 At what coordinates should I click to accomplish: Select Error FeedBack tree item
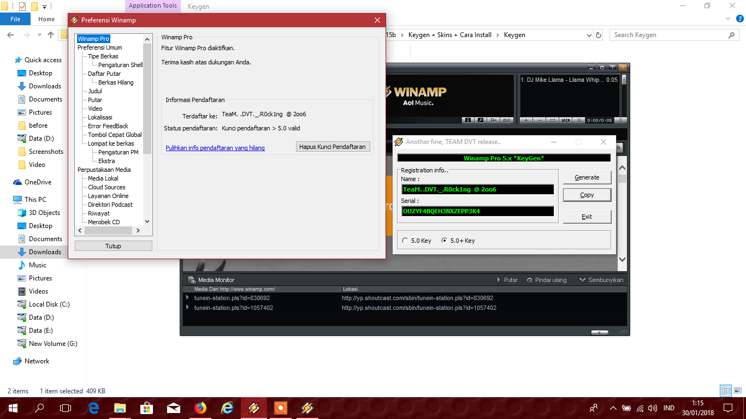pos(108,126)
